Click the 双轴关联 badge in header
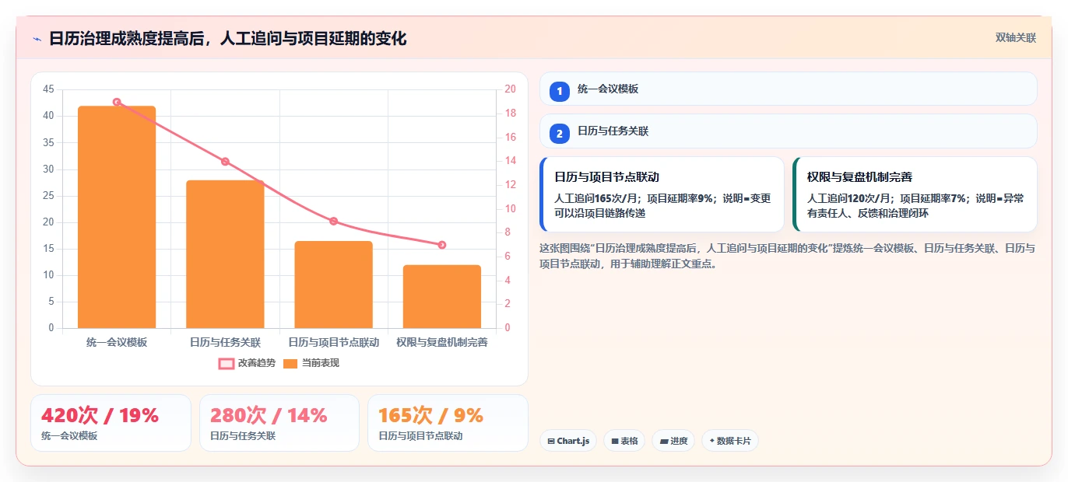This screenshot has width=1068, height=482. pyautogui.click(x=1016, y=38)
